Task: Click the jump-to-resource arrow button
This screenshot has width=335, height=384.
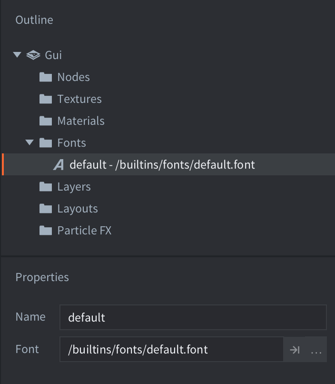Action: [x=296, y=349]
